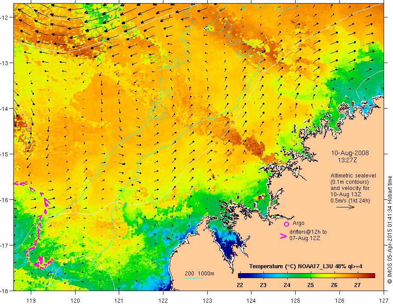
Task: Click the color bar value 27
Action: click(357, 285)
